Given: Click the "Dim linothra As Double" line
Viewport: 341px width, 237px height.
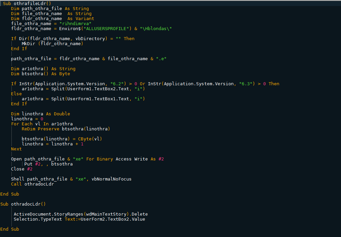Looking at the screenshot, I should click(41, 114).
